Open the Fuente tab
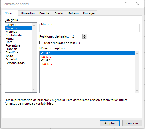 [44, 13]
